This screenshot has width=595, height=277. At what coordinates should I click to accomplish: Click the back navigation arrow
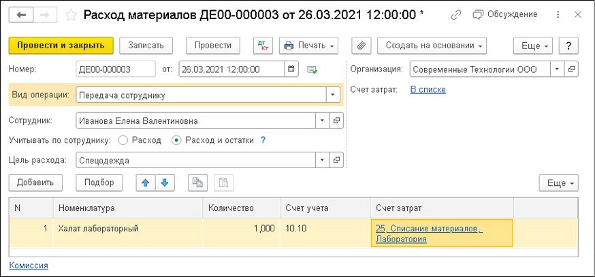[x=21, y=15]
